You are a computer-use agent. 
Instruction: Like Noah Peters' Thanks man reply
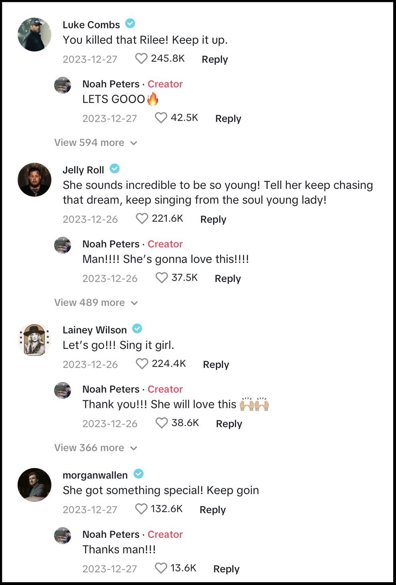161,568
